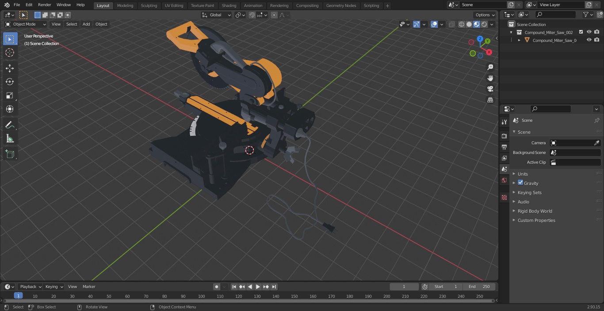Enable the Gravity checkbox
Screen dimensions: 604x311
tap(520, 183)
